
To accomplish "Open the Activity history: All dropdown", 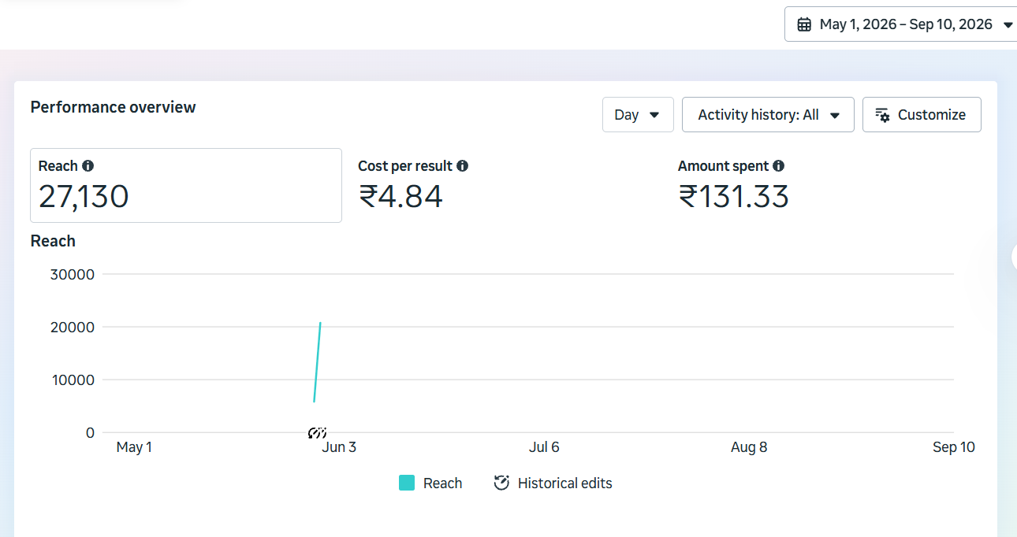I will click(x=768, y=115).
